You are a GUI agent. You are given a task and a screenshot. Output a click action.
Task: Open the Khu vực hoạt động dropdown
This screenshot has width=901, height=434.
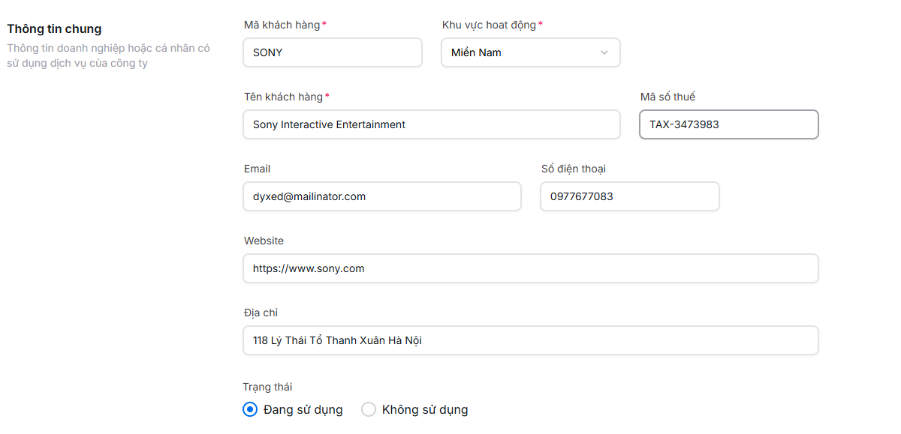(x=530, y=52)
